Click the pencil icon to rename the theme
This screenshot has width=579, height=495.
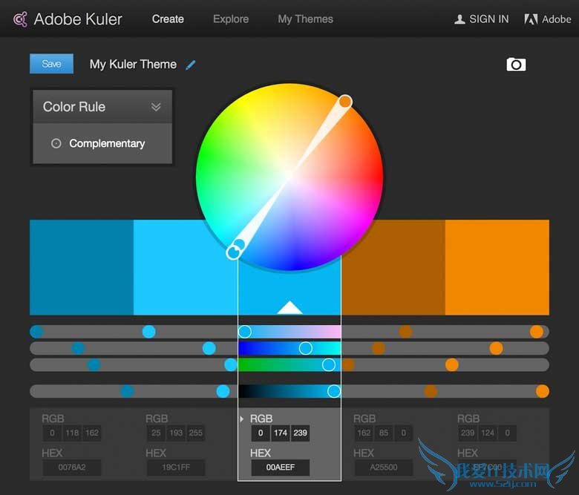coord(191,65)
